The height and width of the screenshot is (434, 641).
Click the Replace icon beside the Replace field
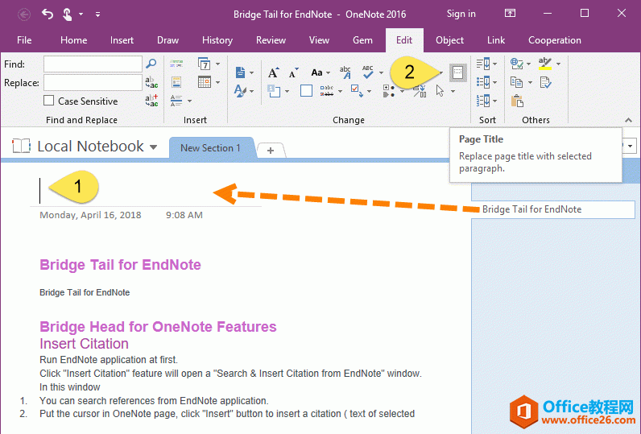pos(151,82)
